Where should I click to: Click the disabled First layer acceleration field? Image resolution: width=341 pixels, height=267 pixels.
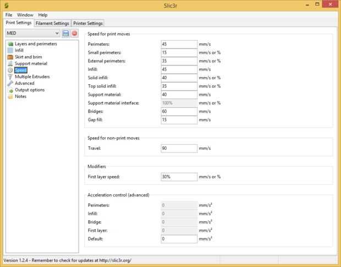pos(179,231)
